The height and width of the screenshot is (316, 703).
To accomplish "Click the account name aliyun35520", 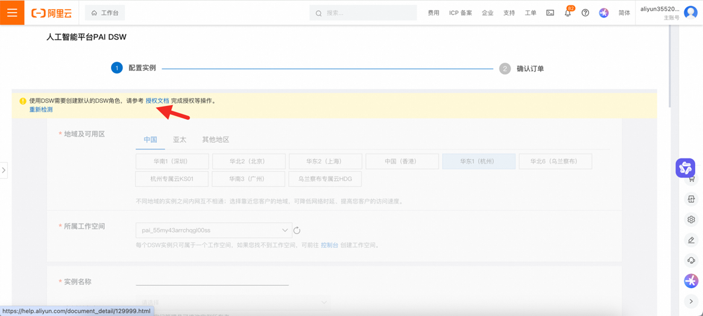I will 660,10.
